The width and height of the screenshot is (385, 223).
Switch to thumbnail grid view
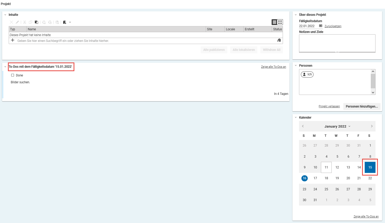(x=280, y=22)
